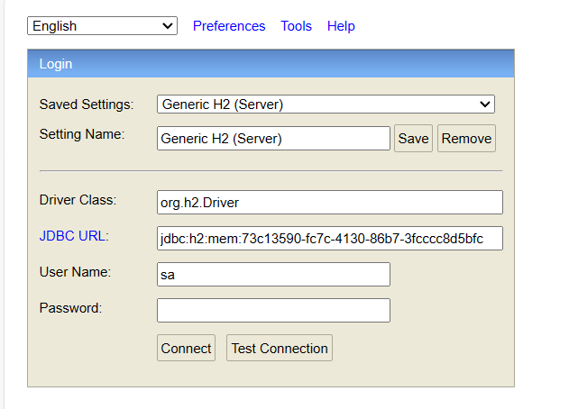Open the English language dropdown

coord(102,26)
